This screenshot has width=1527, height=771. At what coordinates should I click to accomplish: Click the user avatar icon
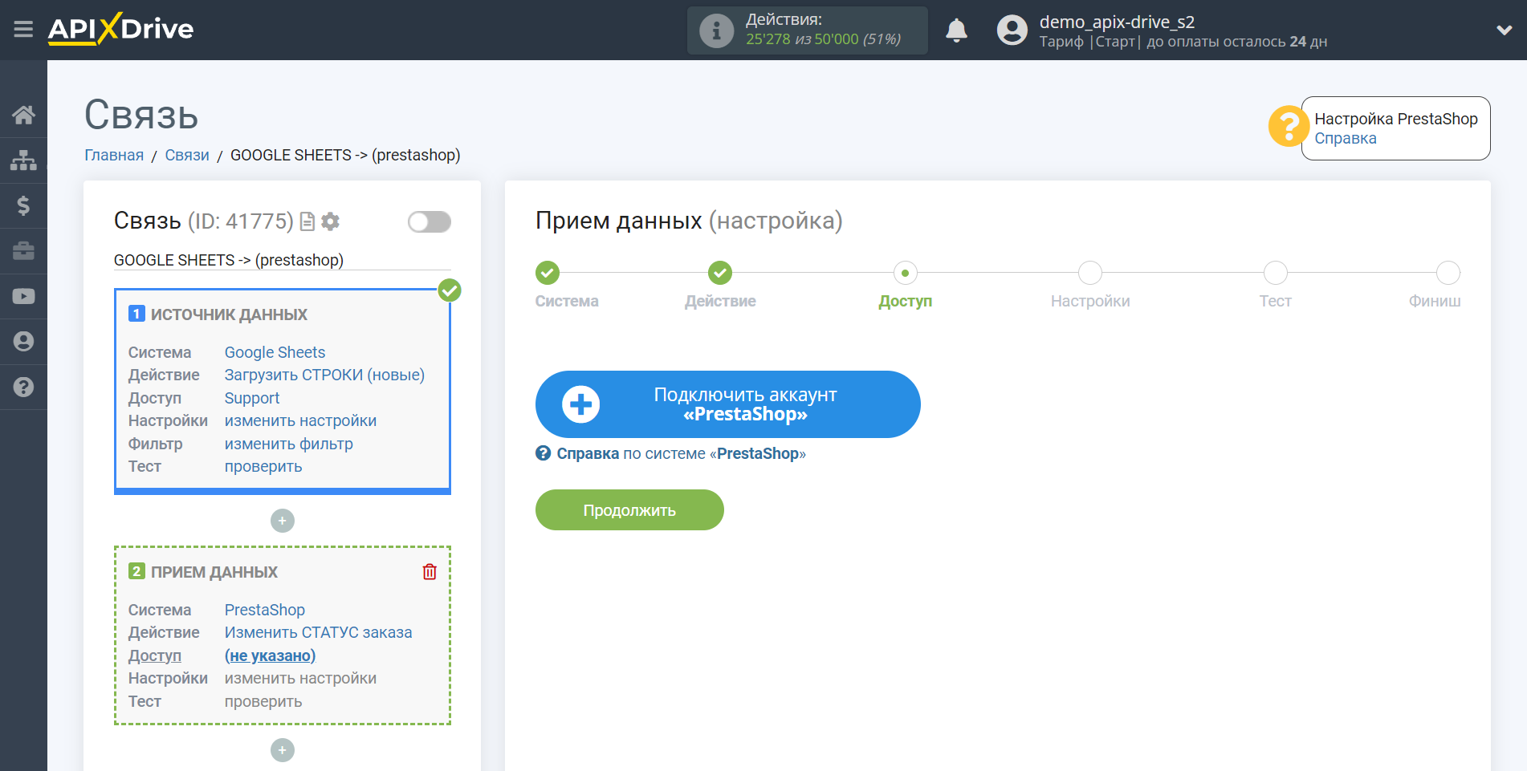1012,30
